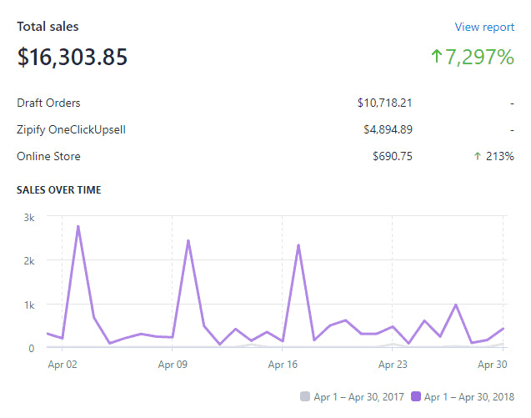Click the Draft Orders row label
Screen dimensions: 531x418
click(x=48, y=103)
